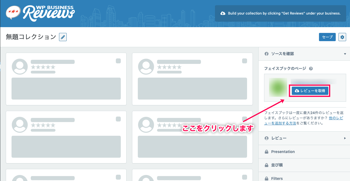Tick the checkbox on second row left card

tap(118, 119)
